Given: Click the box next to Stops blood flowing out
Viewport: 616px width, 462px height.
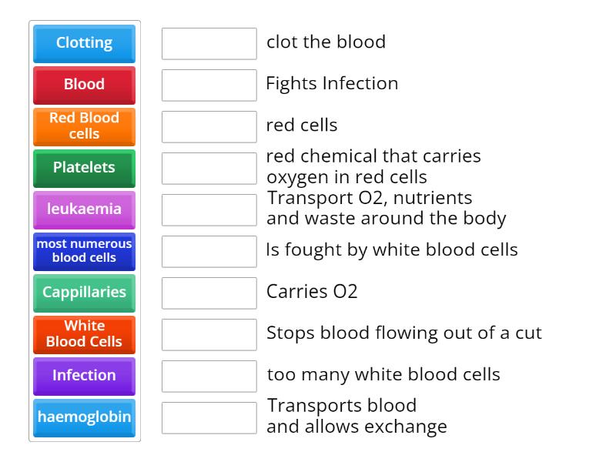Looking at the screenshot, I should [x=209, y=334].
